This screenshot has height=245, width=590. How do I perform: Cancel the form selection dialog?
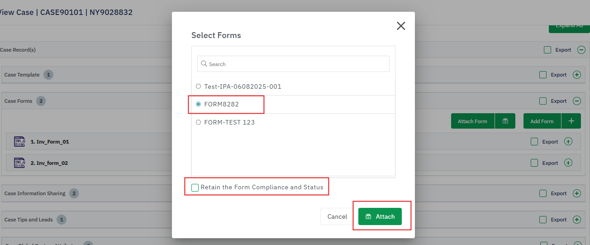pyautogui.click(x=337, y=216)
